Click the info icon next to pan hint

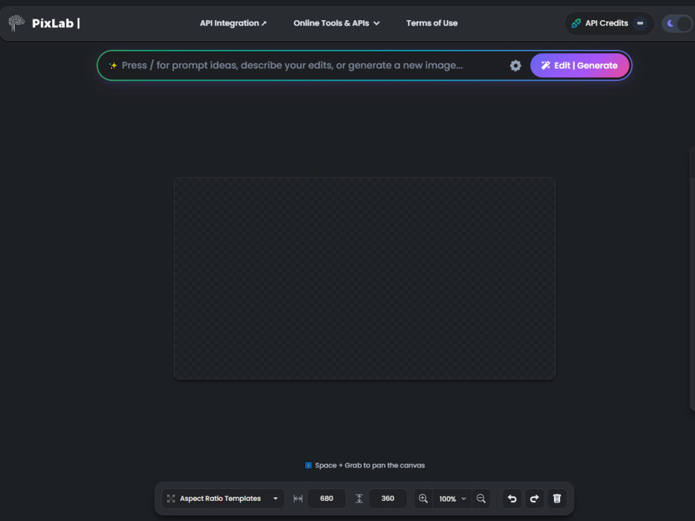[x=308, y=465]
